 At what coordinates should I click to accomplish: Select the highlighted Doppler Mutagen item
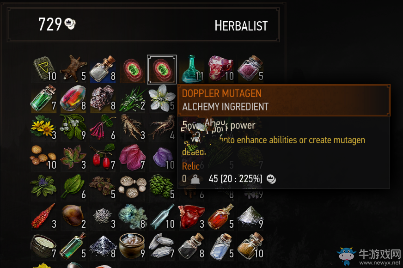pyautogui.click(x=162, y=69)
